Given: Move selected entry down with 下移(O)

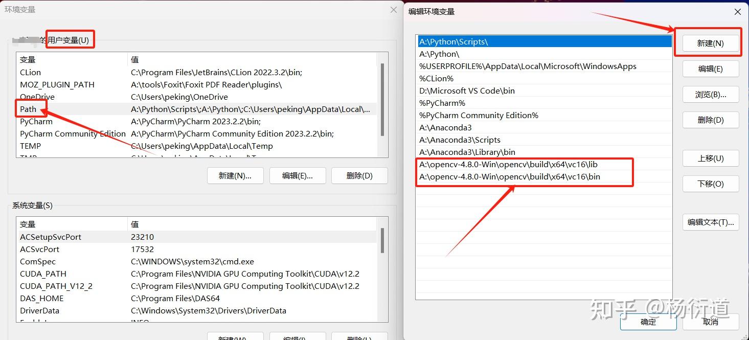Looking at the screenshot, I should 710,184.
